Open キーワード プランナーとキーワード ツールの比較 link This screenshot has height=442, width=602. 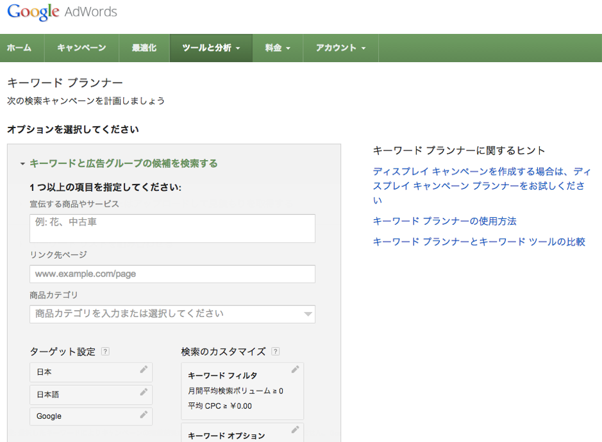click(x=479, y=241)
